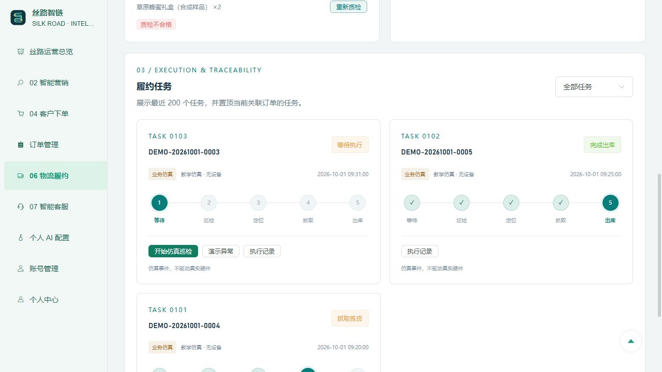Open the 全部任务 filter dropdown

point(594,87)
